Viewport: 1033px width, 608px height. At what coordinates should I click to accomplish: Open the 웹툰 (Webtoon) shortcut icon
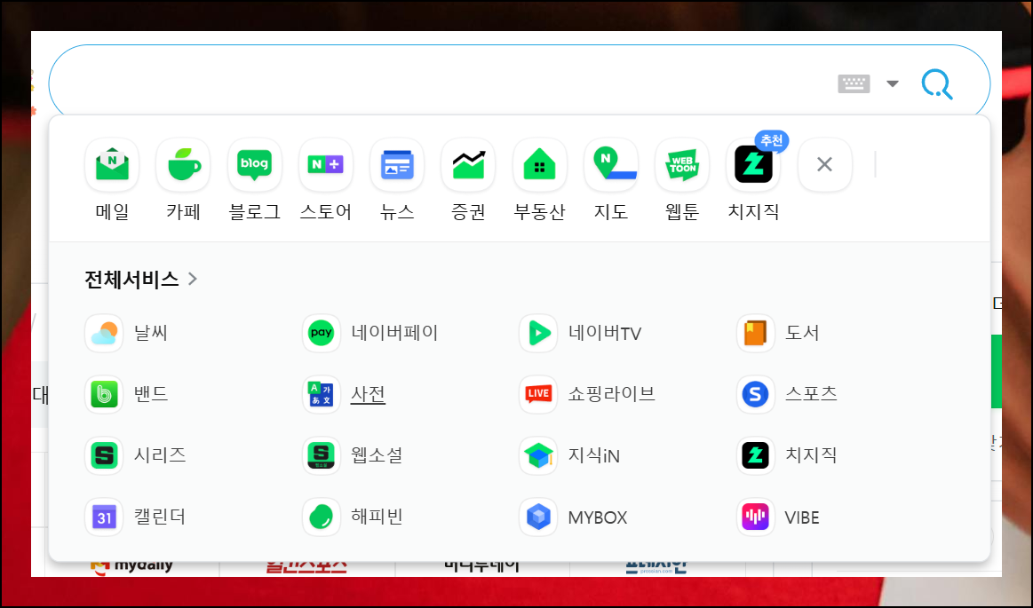coord(682,164)
